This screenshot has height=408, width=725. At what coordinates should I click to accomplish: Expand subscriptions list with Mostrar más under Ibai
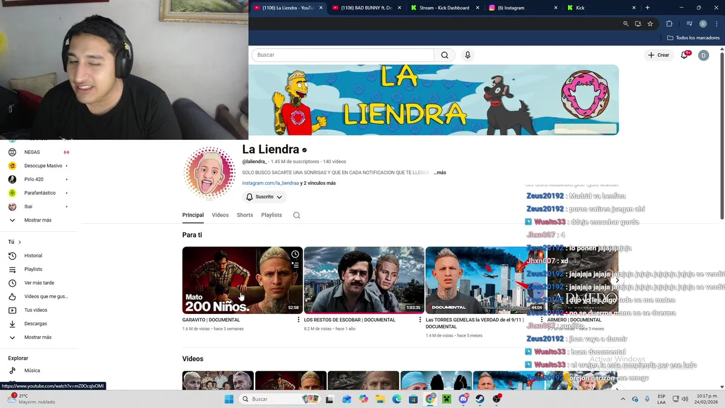tap(39, 220)
